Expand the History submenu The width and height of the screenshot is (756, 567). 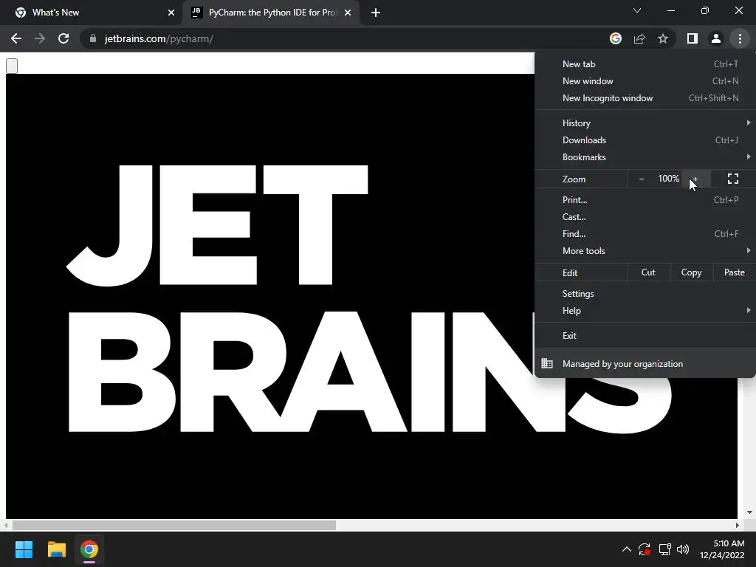[645, 123]
